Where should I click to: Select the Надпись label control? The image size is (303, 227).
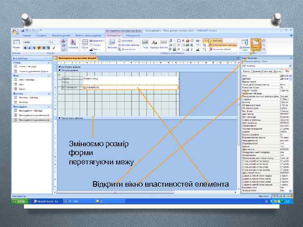[x=154, y=45]
